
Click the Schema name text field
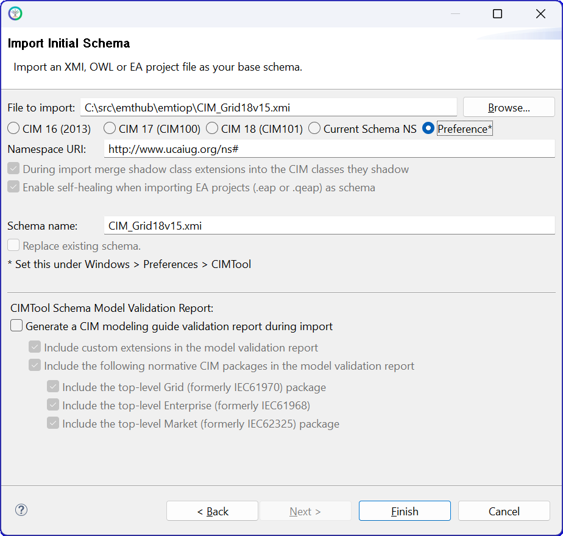(x=330, y=225)
